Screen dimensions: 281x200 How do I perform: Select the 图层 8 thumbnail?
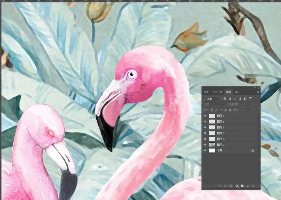tap(212, 127)
